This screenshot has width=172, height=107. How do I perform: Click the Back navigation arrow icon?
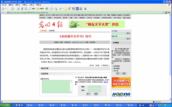3,9
